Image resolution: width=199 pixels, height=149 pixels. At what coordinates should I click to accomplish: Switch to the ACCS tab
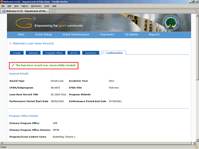(x=74, y=53)
